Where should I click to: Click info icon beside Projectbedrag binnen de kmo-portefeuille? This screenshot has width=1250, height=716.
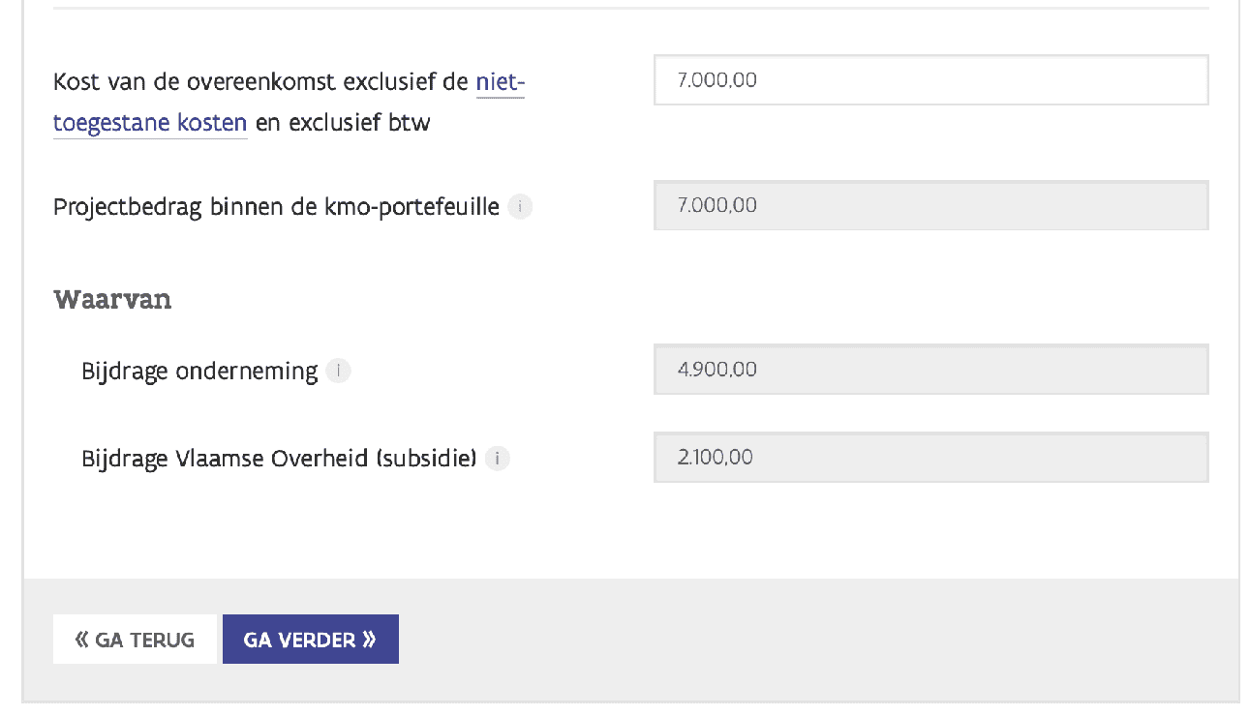click(x=520, y=206)
